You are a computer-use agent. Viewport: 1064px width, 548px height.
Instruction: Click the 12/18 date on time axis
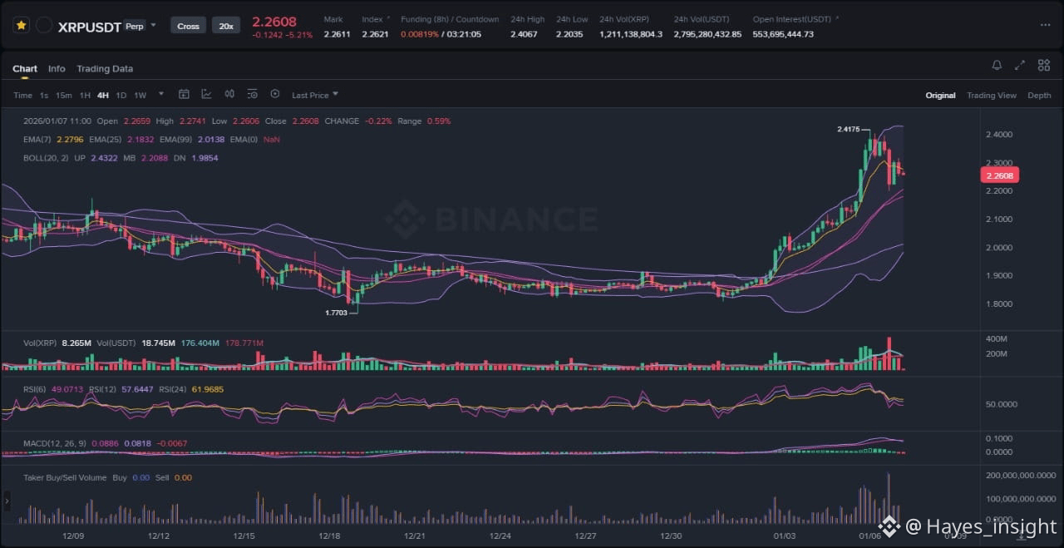(329, 536)
